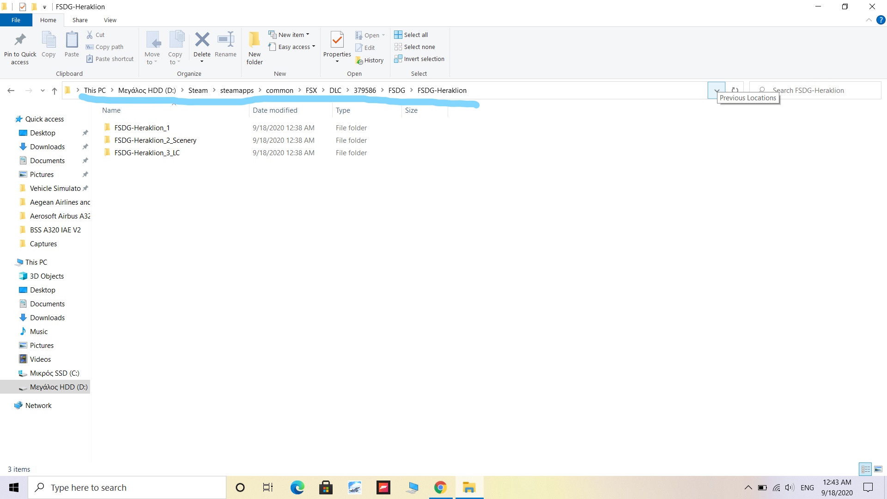This screenshot has height=499, width=887.
Task: Open the Easy access dropdown
Action: [x=292, y=47]
